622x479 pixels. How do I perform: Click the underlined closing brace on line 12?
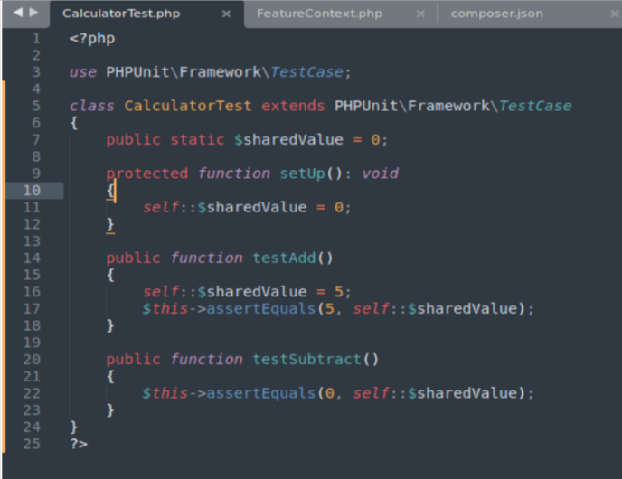[x=110, y=224]
